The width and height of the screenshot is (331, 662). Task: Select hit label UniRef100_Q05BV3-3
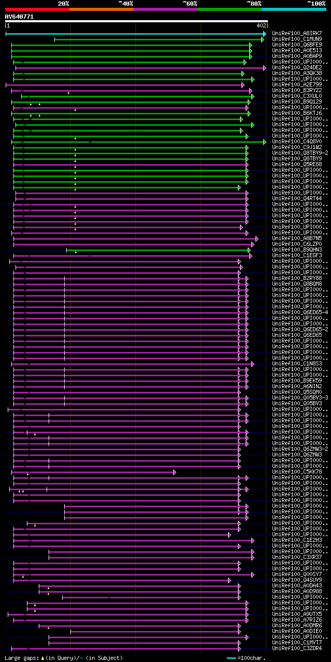click(300, 398)
